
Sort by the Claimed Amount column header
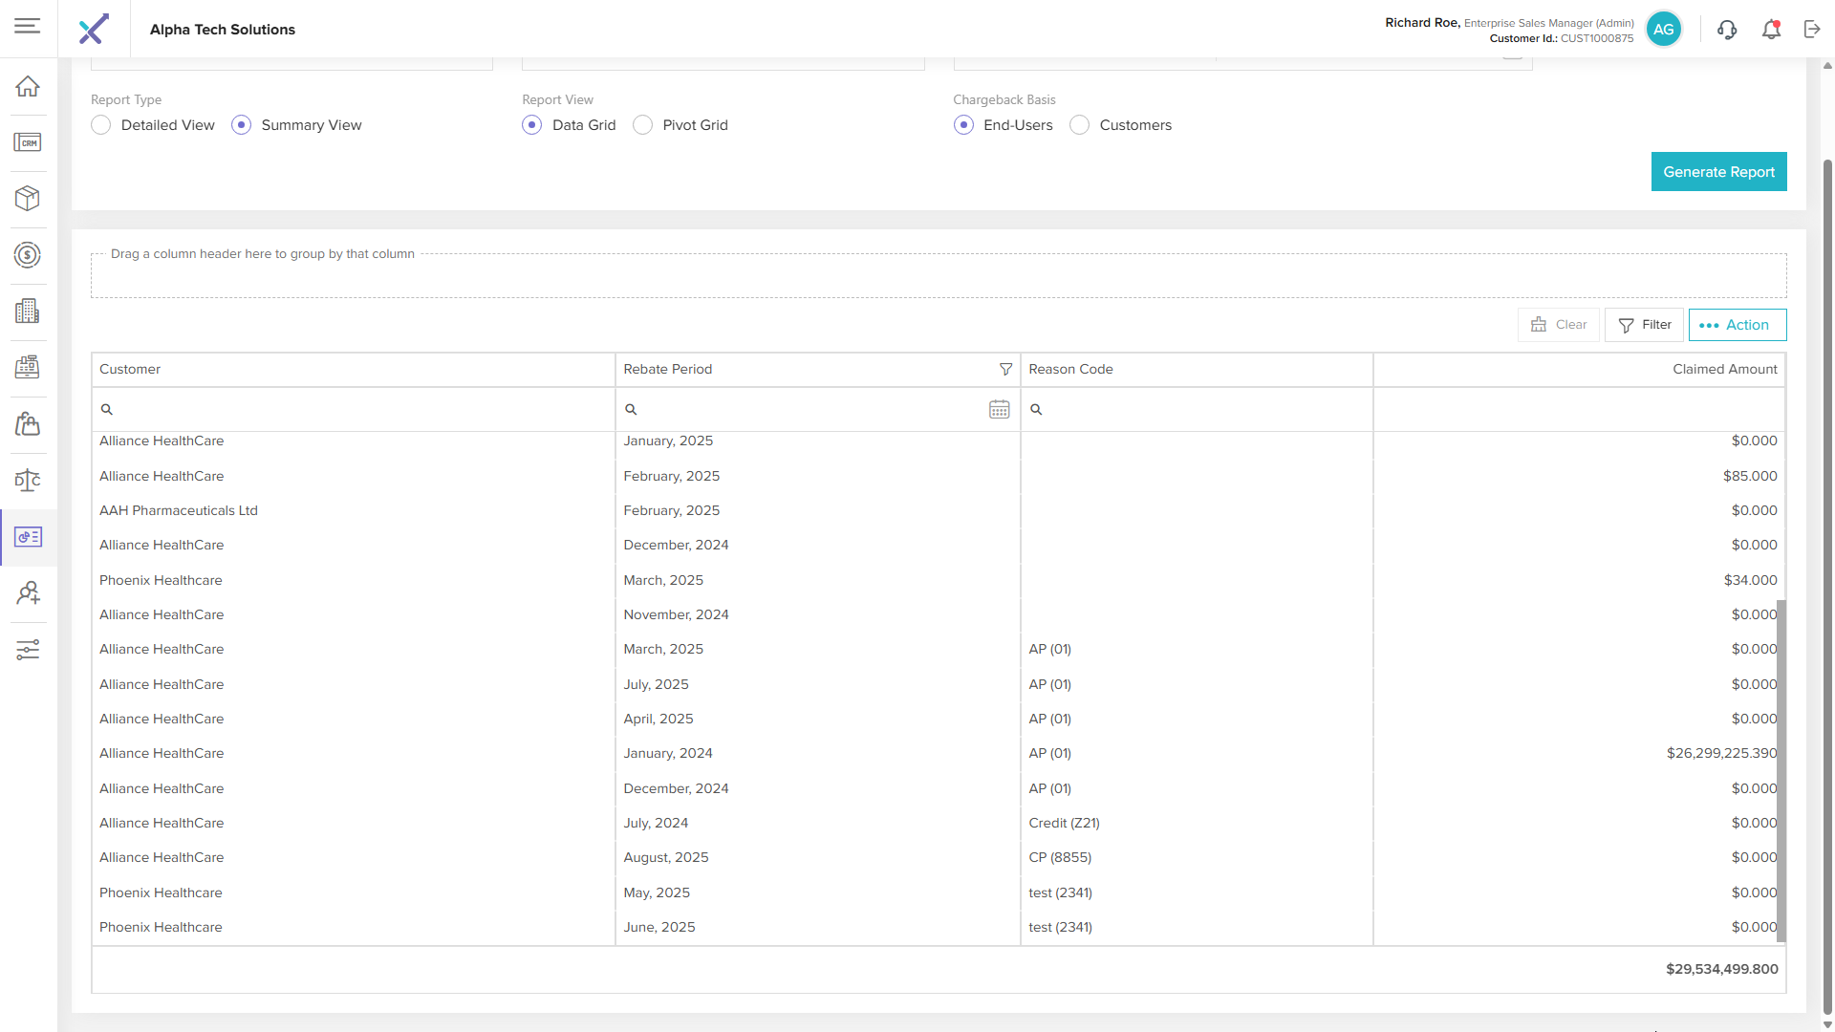pos(1724,370)
